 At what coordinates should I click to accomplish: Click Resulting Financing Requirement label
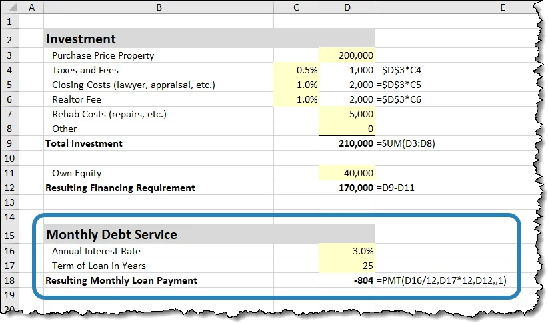tap(120, 188)
